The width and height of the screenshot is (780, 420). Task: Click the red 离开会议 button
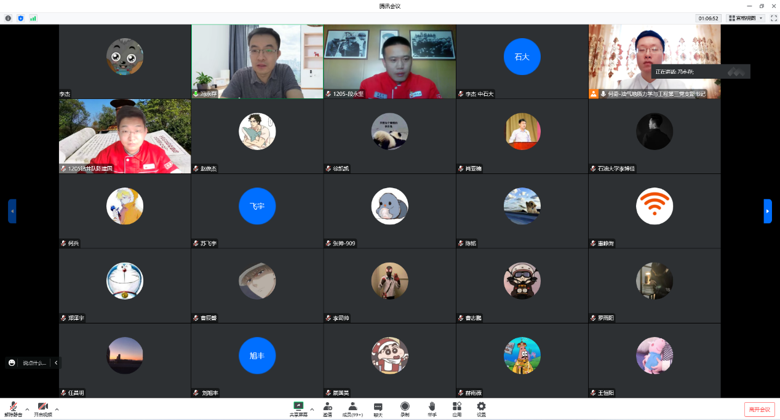(759, 410)
